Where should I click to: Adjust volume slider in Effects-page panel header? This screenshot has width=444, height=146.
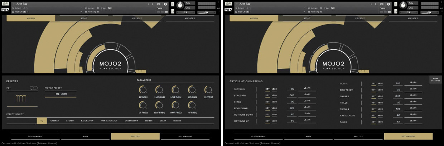point(207,12)
